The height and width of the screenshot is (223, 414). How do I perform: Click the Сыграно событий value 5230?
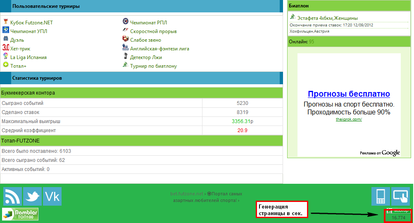point(243,103)
